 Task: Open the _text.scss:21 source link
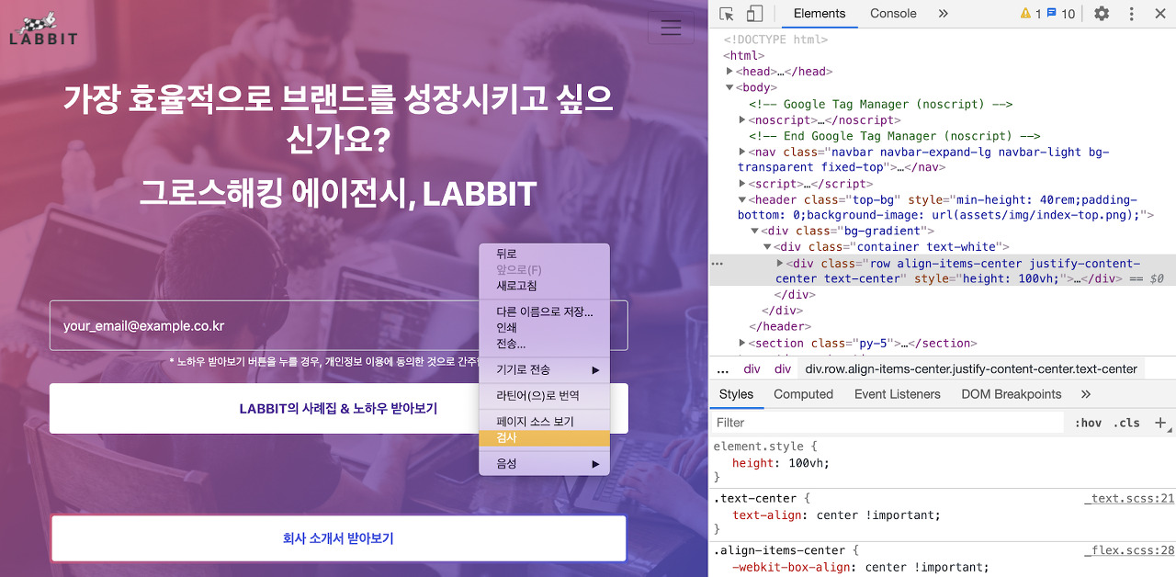(1129, 499)
